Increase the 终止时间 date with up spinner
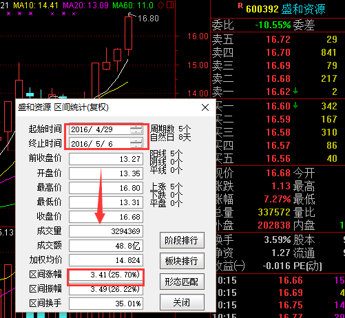The height and width of the screenshot is (318, 345). click(136, 141)
